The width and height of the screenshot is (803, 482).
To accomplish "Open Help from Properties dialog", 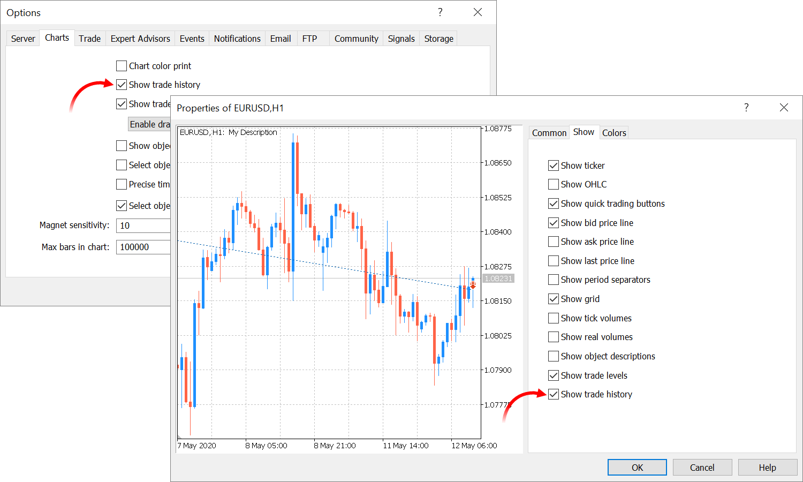I will point(767,467).
